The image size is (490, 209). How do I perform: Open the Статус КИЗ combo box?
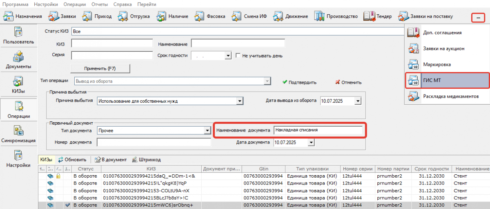click(x=238, y=31)
